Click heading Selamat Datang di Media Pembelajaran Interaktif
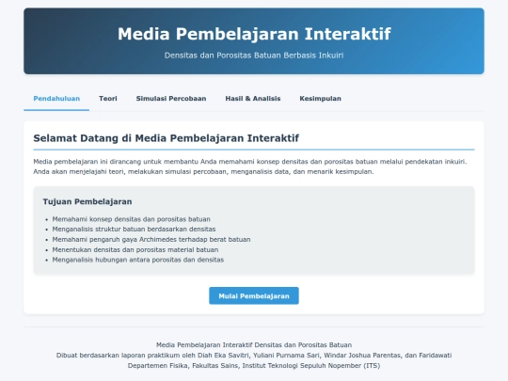The image size is (508, 381). click(x=166, y=138)
